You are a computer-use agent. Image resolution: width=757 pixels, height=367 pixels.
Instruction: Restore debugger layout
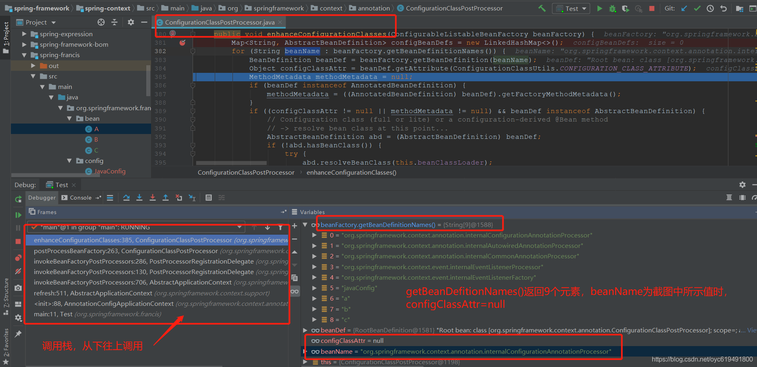(18, 304)
